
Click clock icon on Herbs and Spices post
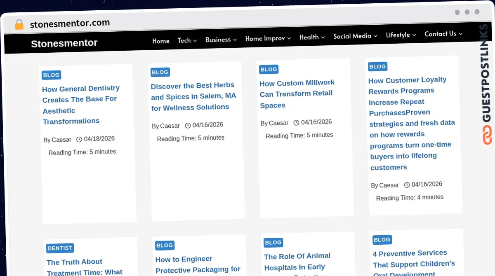[x=188, y=125]
